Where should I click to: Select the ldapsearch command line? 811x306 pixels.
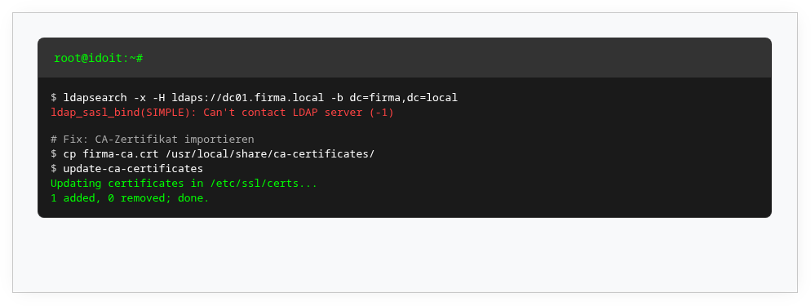pos(254,98)
